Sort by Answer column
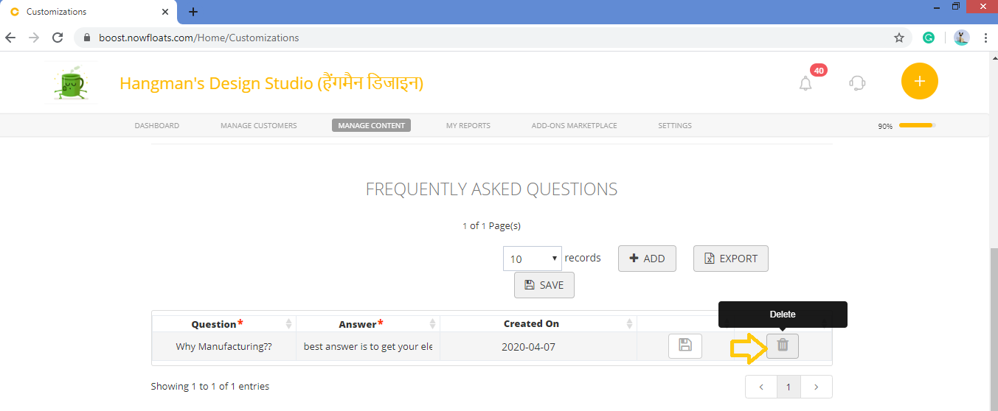The image size is (998, 411). 368,323
